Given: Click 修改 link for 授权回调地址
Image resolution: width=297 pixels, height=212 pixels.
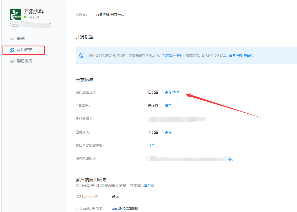Looking at the screenshot, I should pyautogui.click(x=230, y=159).
